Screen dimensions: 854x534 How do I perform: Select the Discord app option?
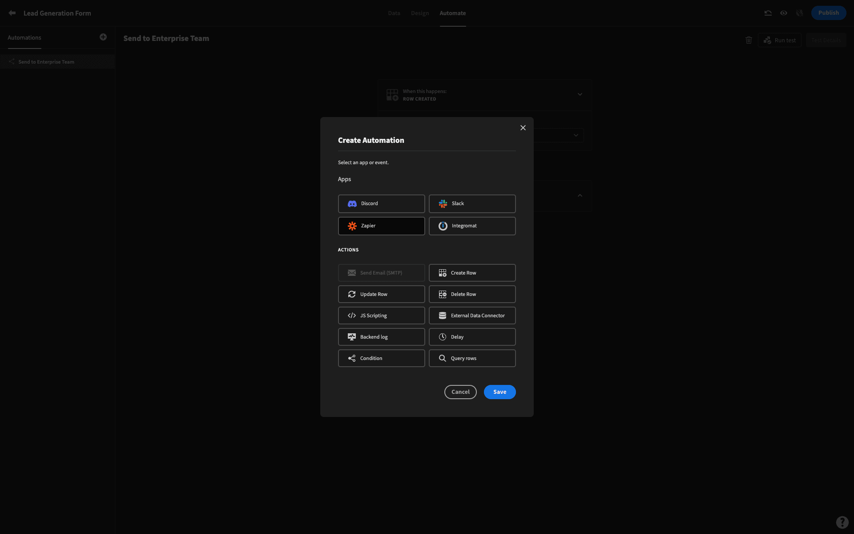[381, 203]
